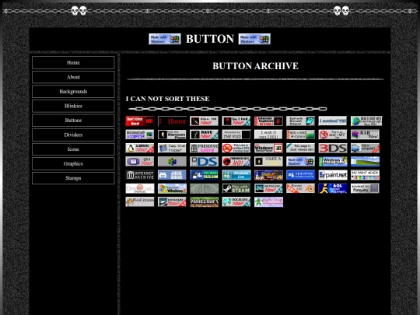The height and width of the screenshot is (315, 420).
Task: Click the Nintendo 64 logo badge
Action: tap(172, 162)
